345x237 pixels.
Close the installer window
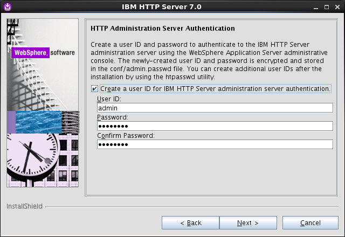click(x=337, y=7)
